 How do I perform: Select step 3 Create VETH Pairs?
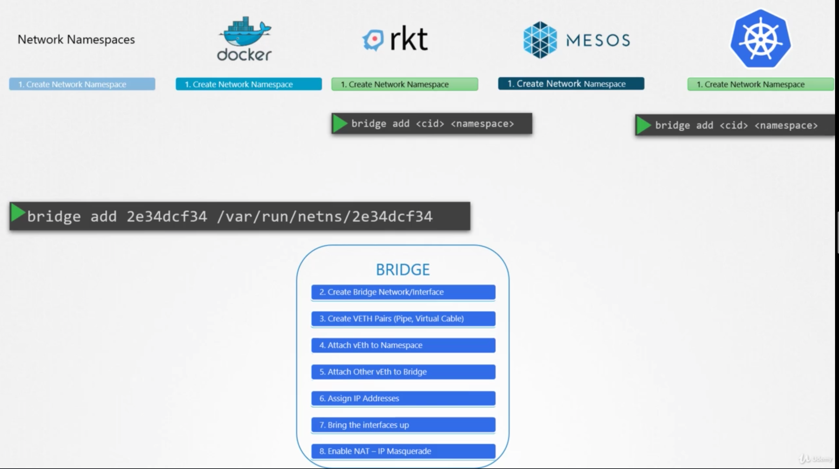tap(403, 318)
